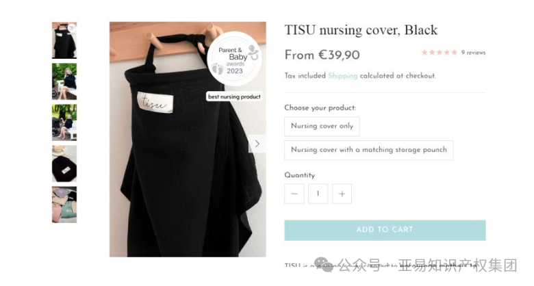
Task: Click the ADD TO CART button
Action: [385, 230]
